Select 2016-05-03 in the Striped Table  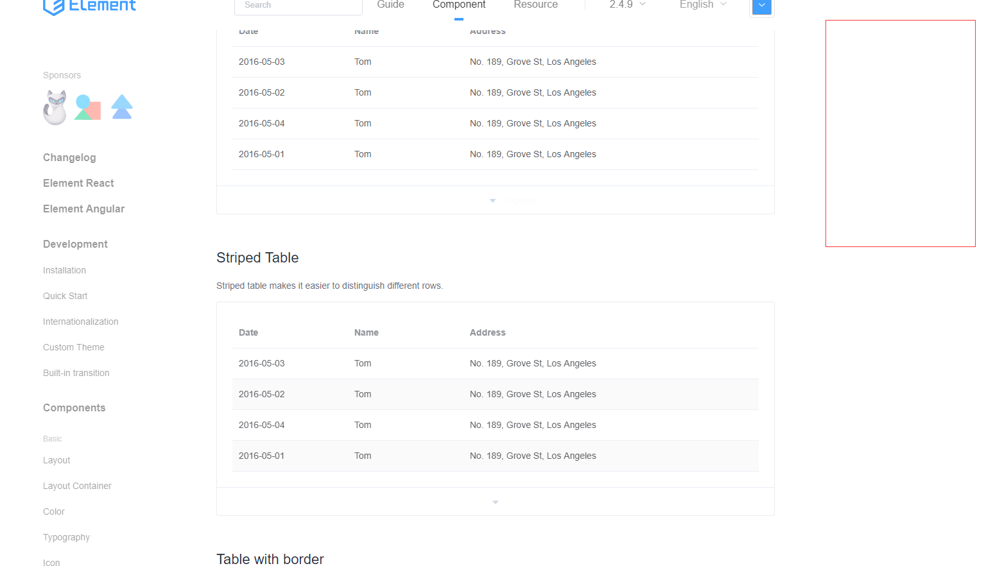click(x=261, y=363)
